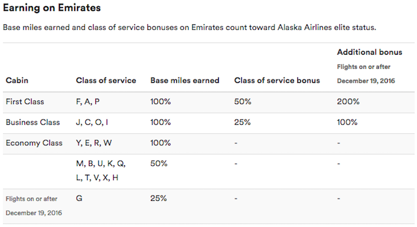
Task: Click the J, C, O, I fare codes
Action: 92,122
